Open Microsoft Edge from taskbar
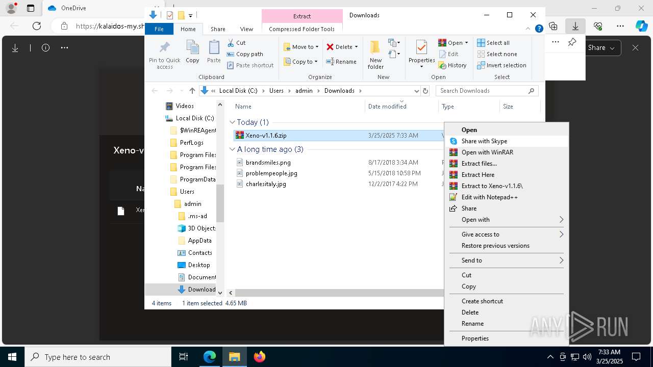The width and height of the screenshot is (653, 367). click(x=210, y=357)
